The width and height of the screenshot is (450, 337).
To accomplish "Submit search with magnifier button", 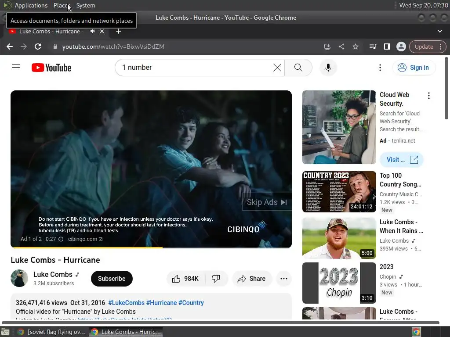I will 298,68.
